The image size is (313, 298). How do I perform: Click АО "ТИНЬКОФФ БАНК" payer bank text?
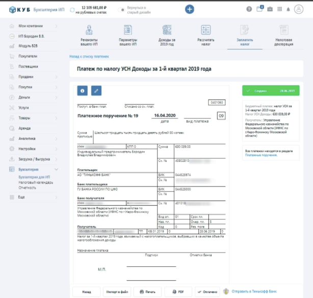tap(94, 175)
